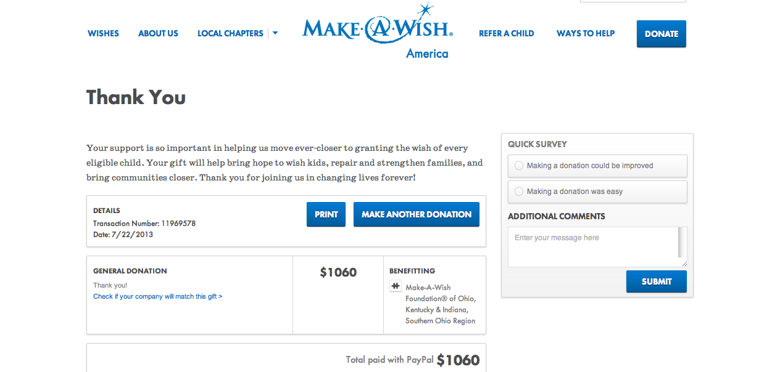Open the About Us menu item

point(158,33)
